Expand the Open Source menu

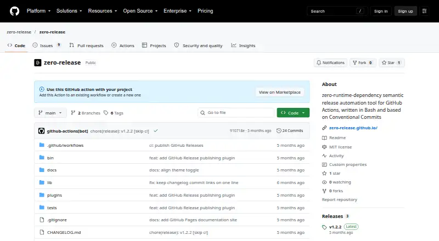click(140, 11)
